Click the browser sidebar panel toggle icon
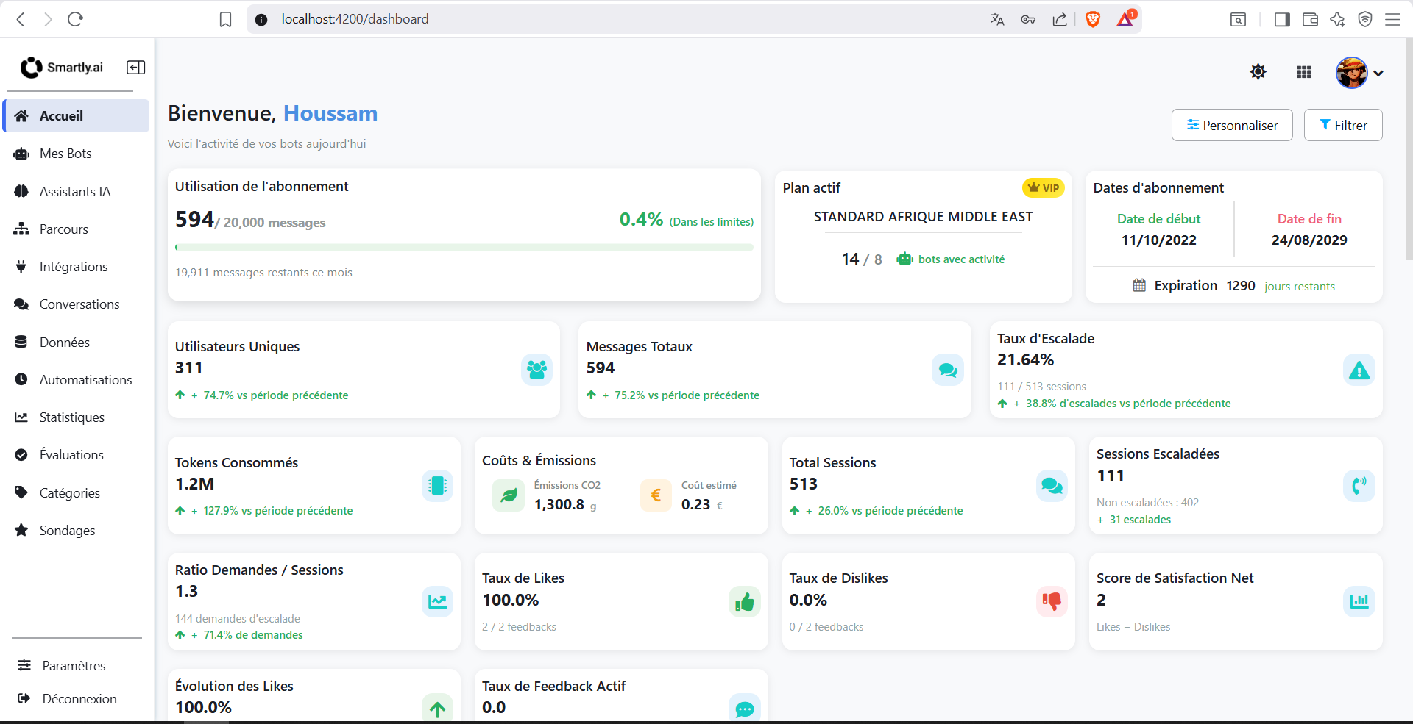 point(1282,20)
